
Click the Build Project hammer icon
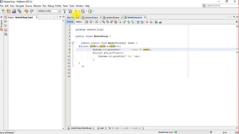(65, 11)
